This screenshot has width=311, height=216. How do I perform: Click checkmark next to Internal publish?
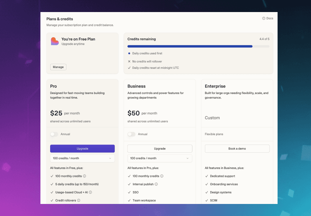tap(129, 184)
